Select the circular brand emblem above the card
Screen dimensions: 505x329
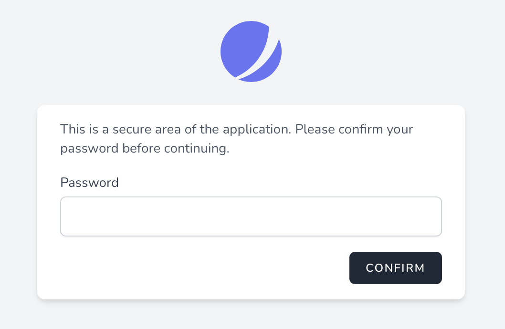point(251,51)
